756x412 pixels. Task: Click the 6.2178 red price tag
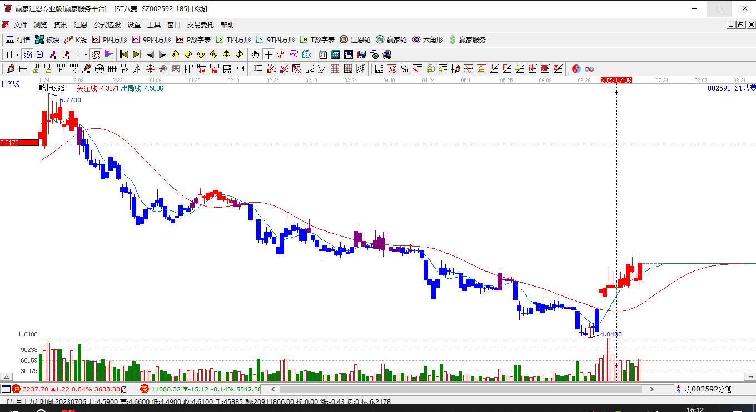pos(19,143)
